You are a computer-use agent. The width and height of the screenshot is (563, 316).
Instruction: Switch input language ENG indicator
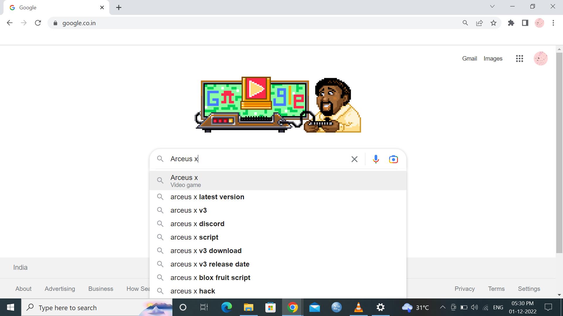[498, 308]
